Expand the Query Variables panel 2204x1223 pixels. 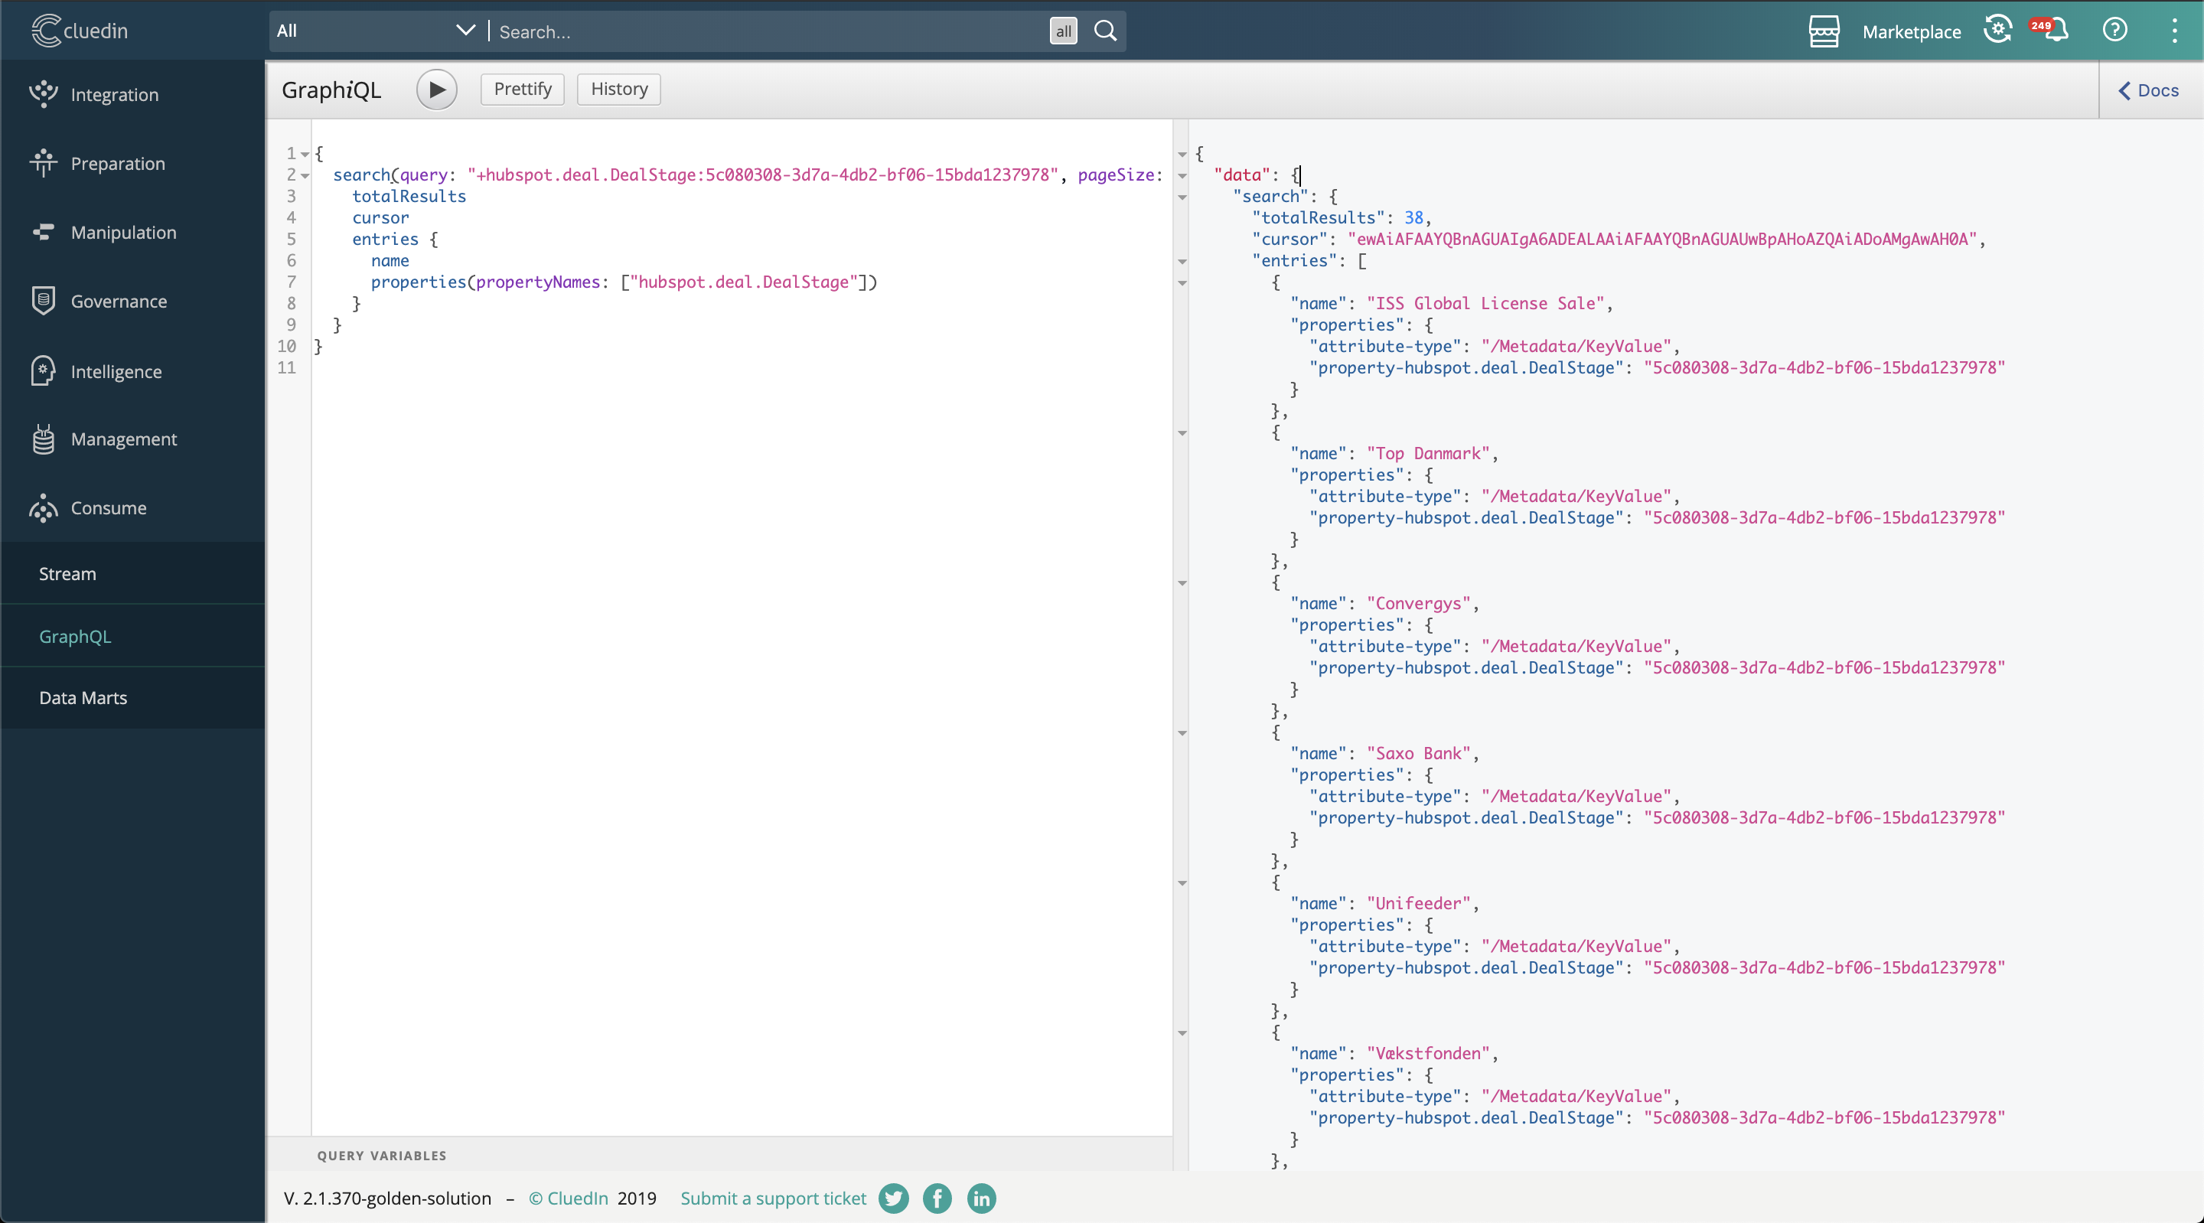click(382, 1156)
